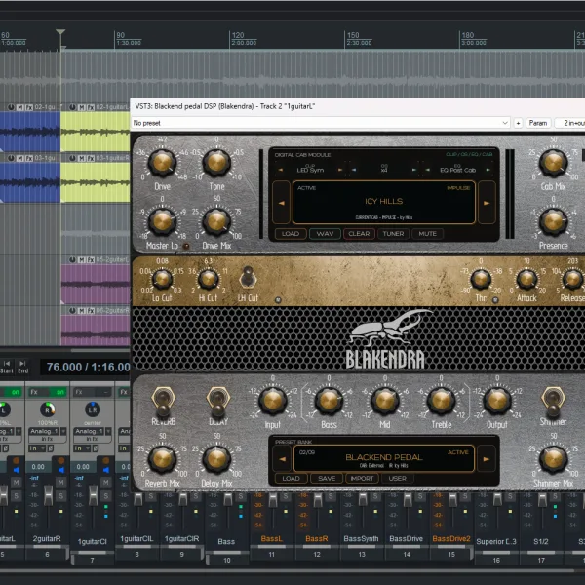Viewport: 585px width, 585px height.
Task: Open 2guitarR 'in' record mode dropdown
Action: (x=36, y=448)
